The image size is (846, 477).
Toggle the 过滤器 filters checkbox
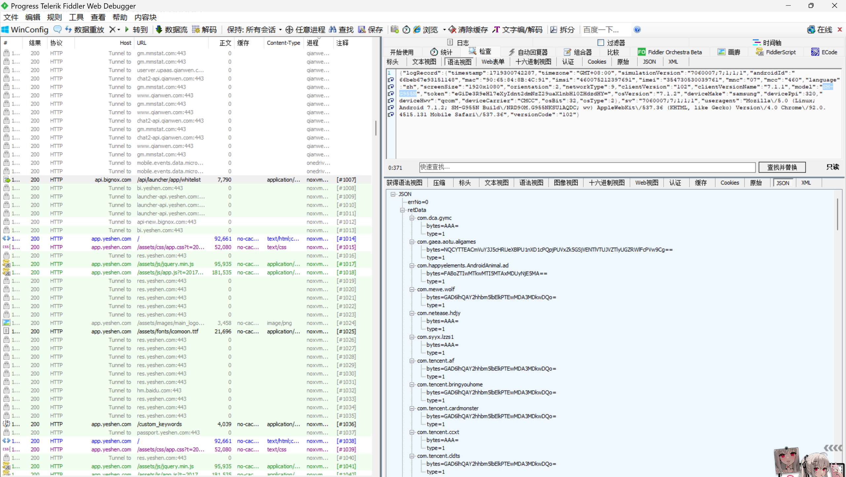coord(601,43)
